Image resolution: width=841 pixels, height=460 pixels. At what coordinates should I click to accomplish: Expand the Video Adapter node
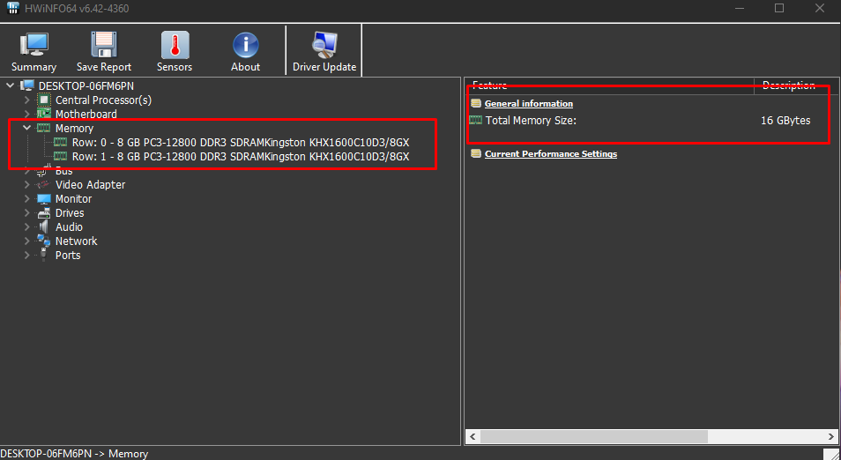(26, 184)
